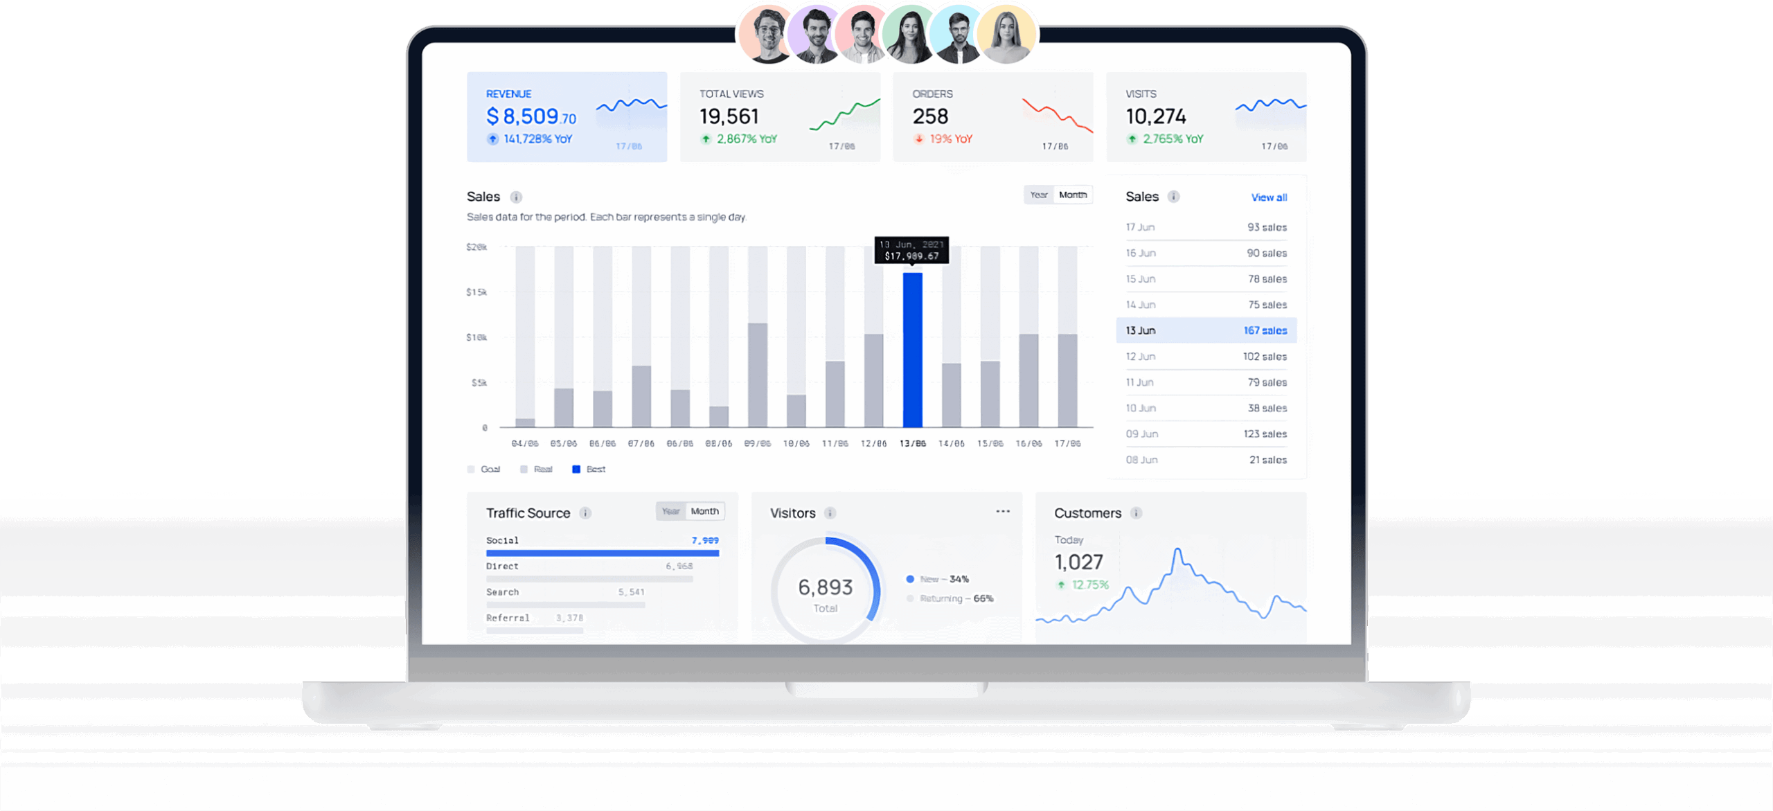Open the View all sales link
Image resolution: width=1773 pixels, height=811 pixels.
pyautogui.click(x=1269, y=197)
